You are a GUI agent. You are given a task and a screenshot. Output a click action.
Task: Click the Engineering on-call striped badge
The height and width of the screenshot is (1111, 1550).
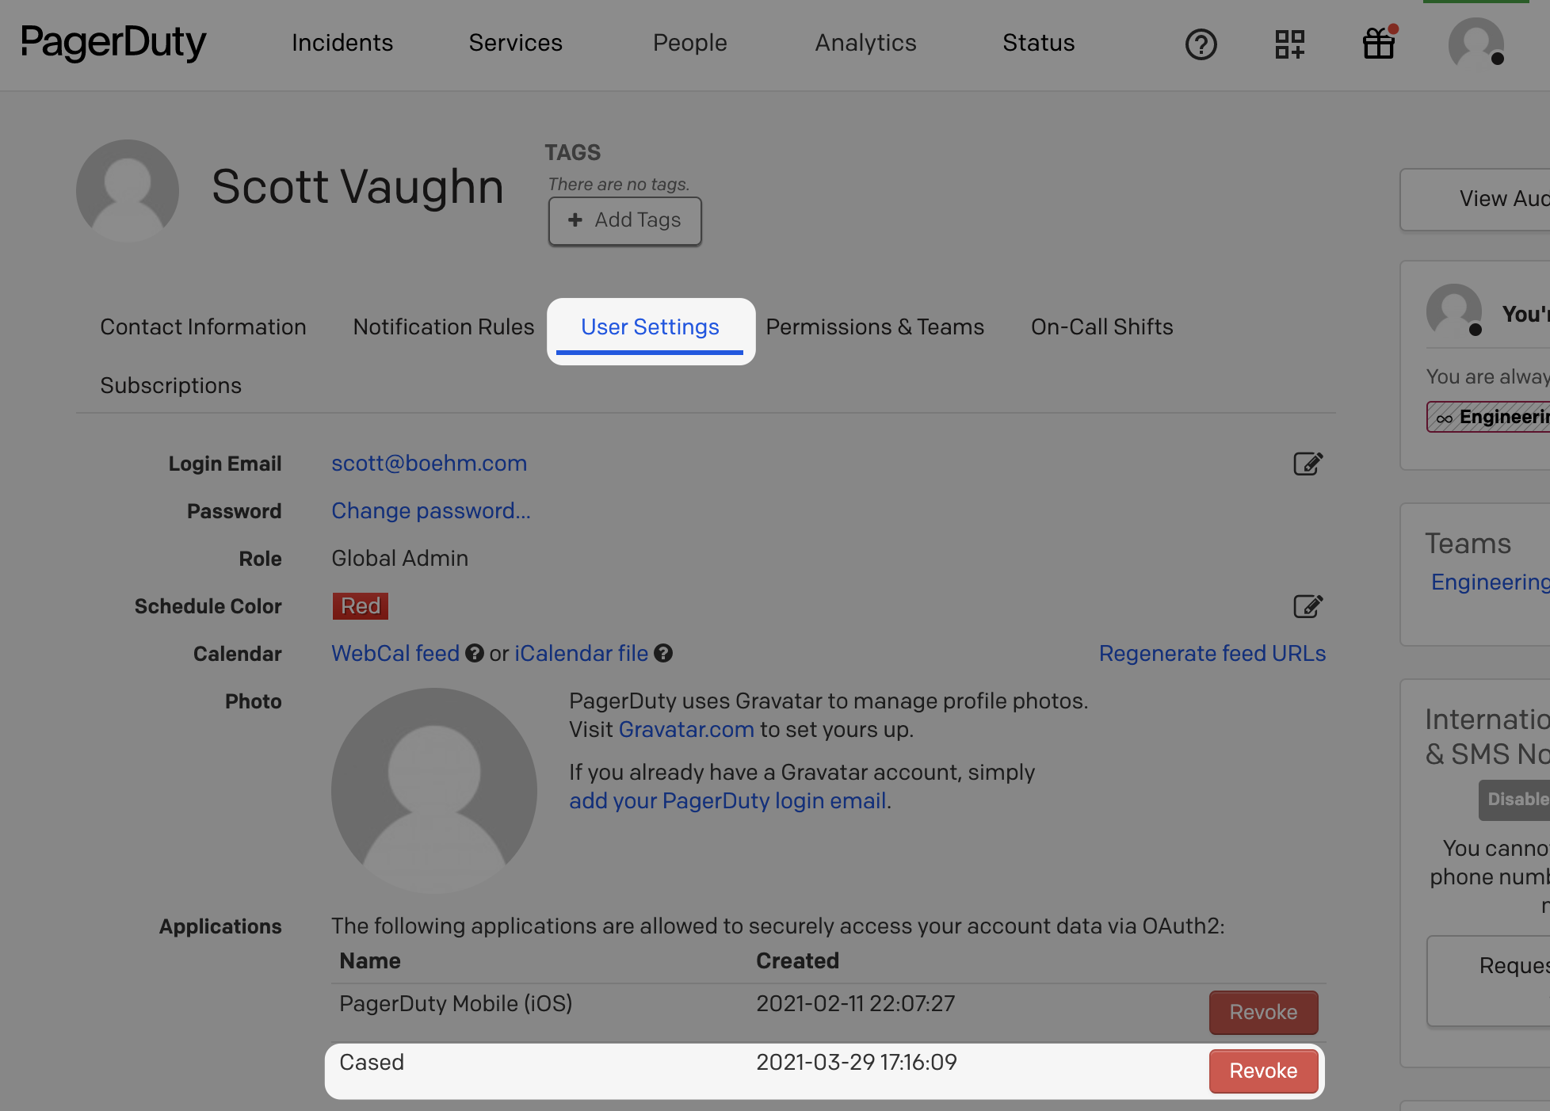click(x=1488, y=417)
